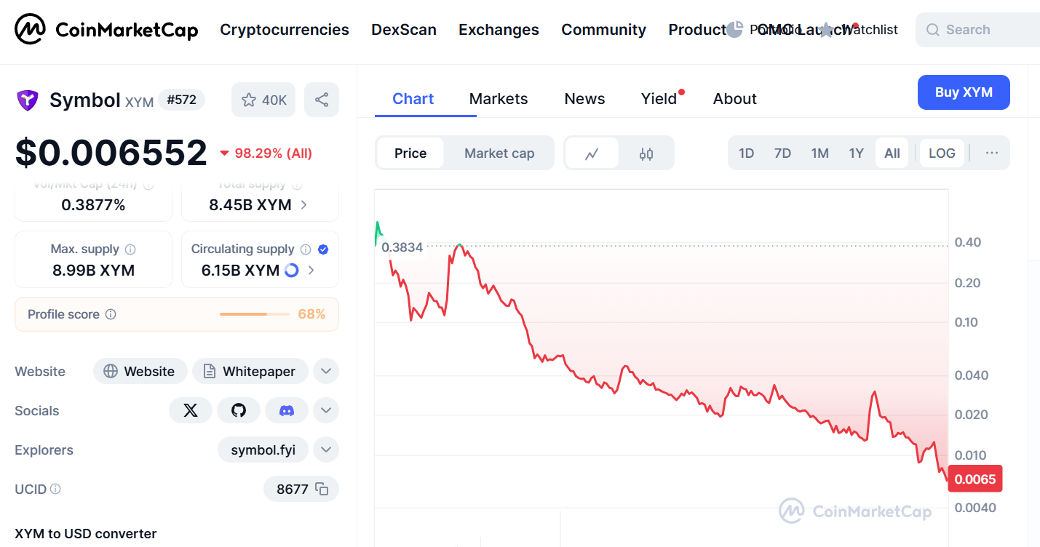Open the Cryptocurrencies menu
This screenshot has width=1040, height=547.
point(285,30)
